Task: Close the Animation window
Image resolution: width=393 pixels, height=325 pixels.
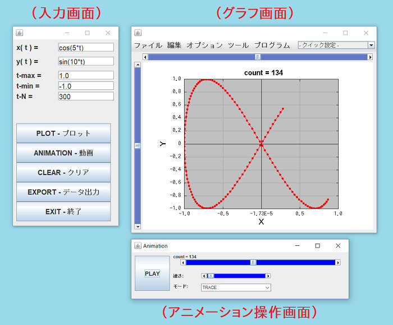Action: pos(338,245)
